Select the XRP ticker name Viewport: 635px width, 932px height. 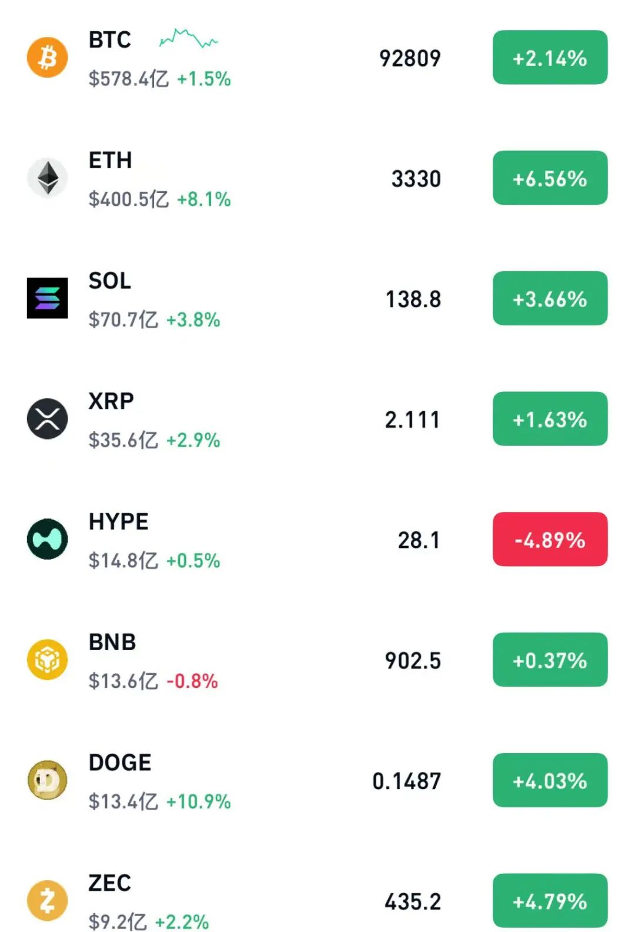click(x=111, y=401)
